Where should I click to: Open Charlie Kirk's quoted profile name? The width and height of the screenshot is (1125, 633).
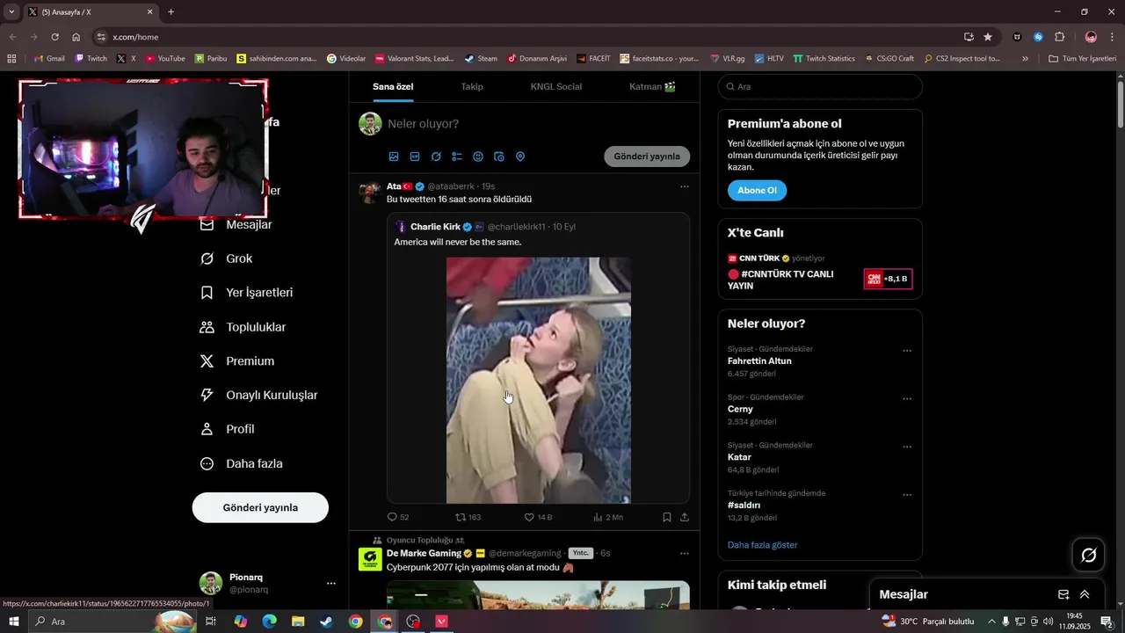435,227
